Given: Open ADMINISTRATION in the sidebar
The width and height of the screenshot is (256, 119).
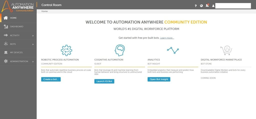Looking at the screenshot, I should [x=18, y=61].
